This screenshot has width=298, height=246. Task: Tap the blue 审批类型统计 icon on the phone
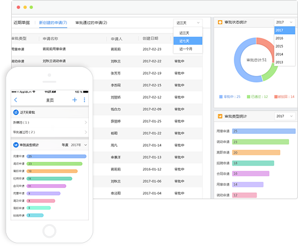click(x=16, y=145)
